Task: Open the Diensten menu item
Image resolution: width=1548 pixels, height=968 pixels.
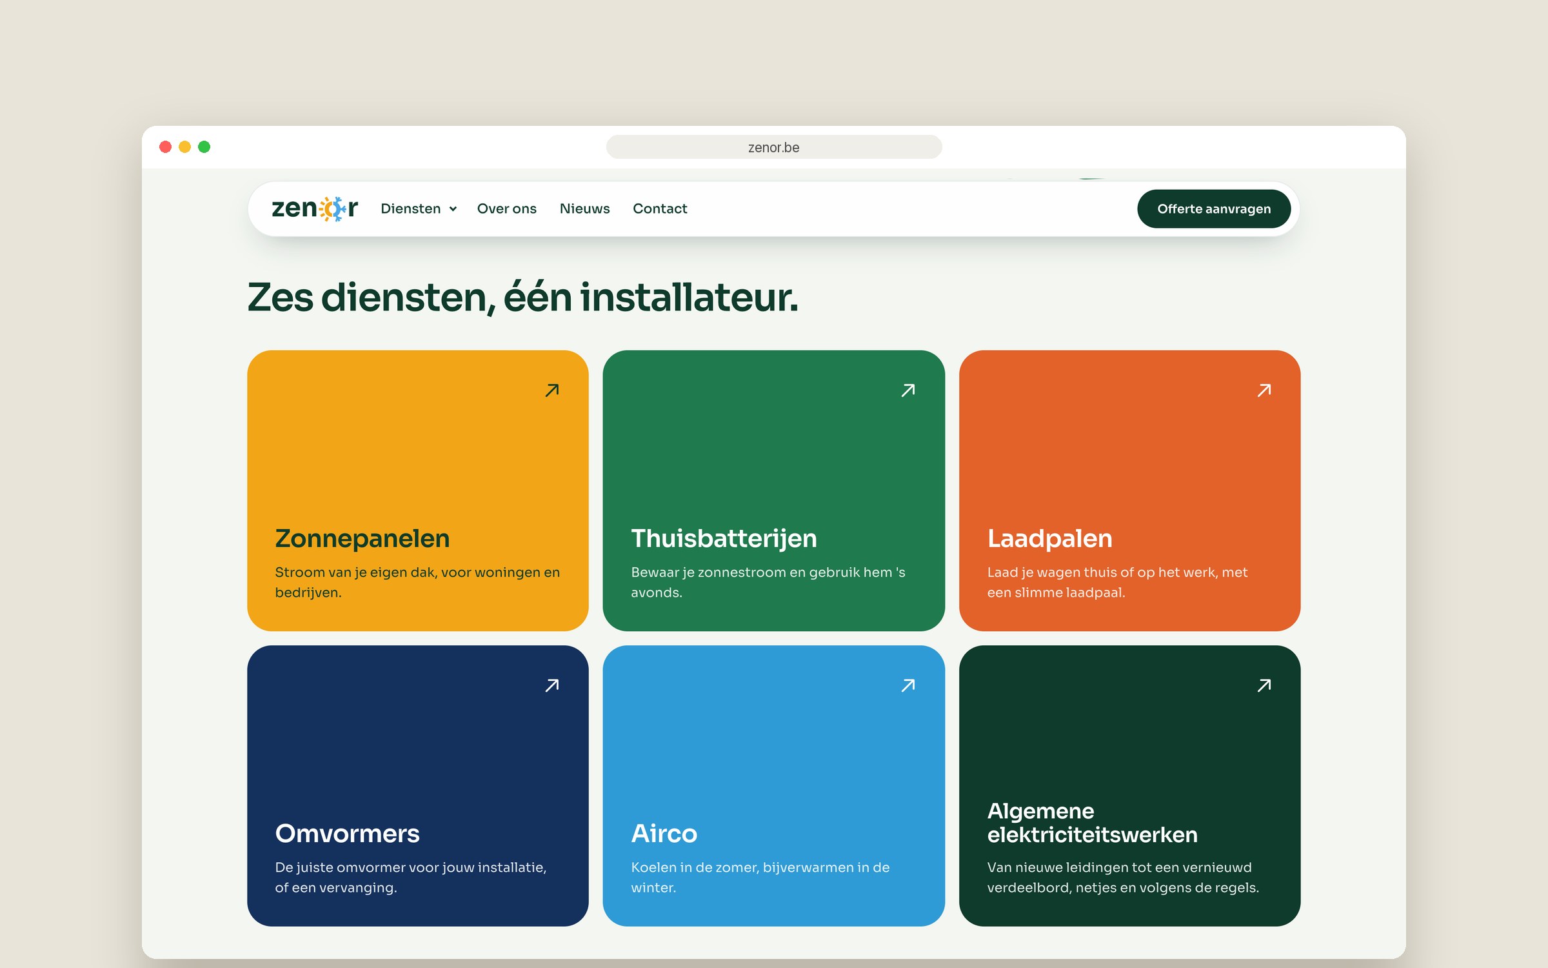Action: tap(411, 208)
